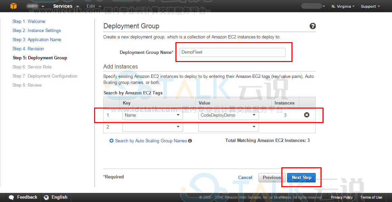Click the Feedback speech bubble icon

tap(11, 197)
